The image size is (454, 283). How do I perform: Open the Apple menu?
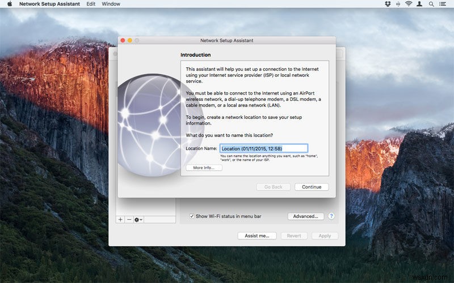[10, 4]
